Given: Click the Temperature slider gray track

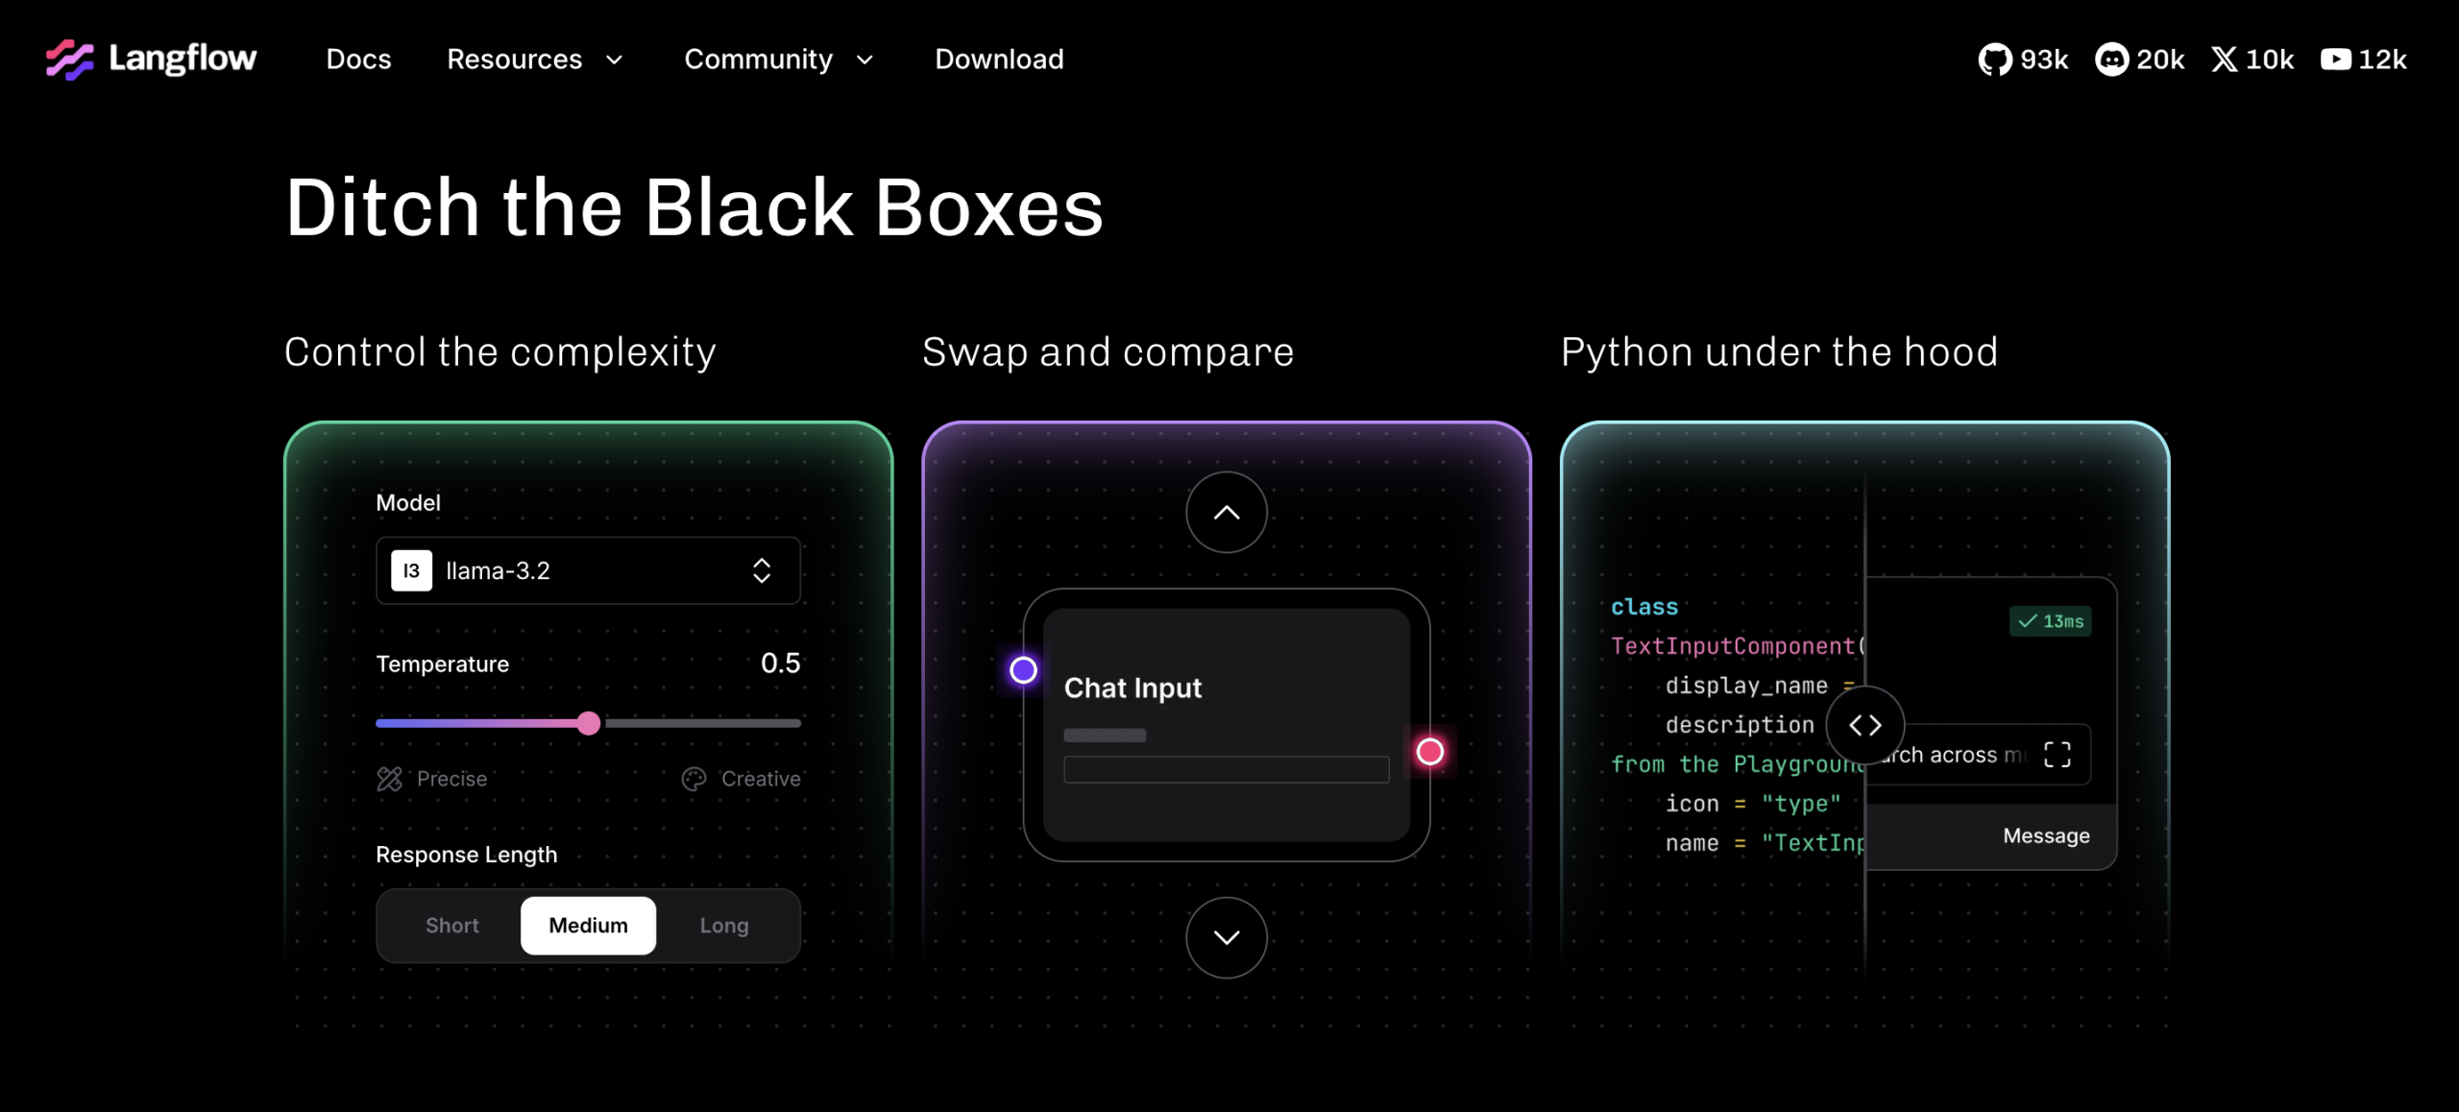Looking at the screenshot, I should (701, 723).
